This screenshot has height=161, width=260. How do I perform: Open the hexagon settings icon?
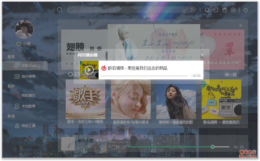pos(233,10)
